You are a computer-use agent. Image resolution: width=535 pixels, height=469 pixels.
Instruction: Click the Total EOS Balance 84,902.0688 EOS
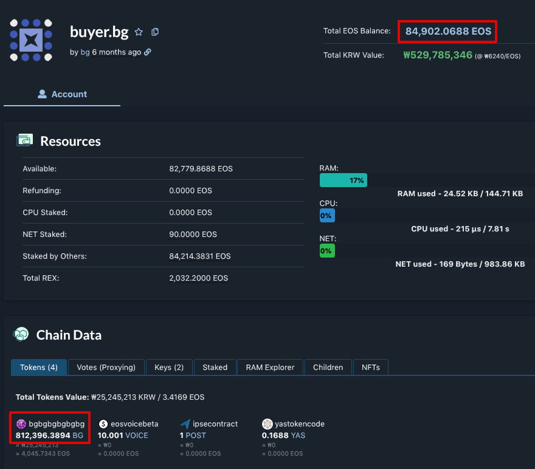448,32
